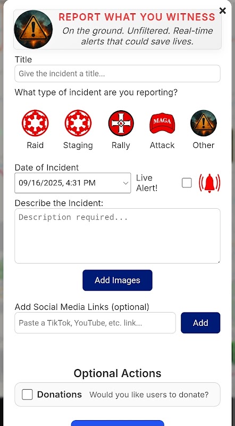Click the Add button for social links
The width and height of the screenshot is (235, 426).
200,323
